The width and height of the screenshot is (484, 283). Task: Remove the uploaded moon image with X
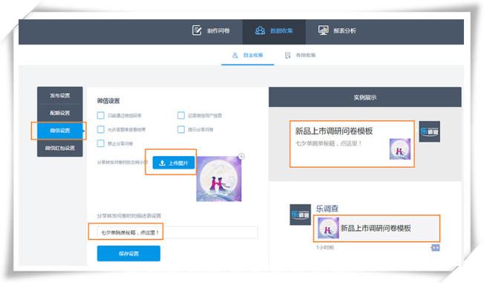coord(241,157)
